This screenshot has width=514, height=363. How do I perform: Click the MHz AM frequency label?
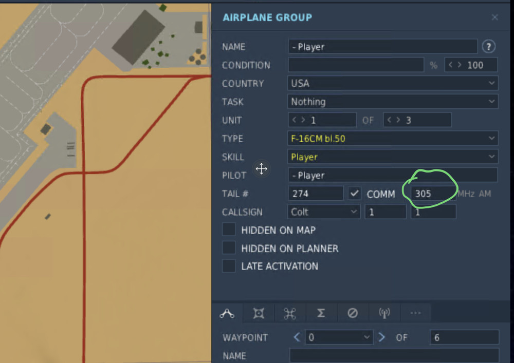click(x=474, y=194)
